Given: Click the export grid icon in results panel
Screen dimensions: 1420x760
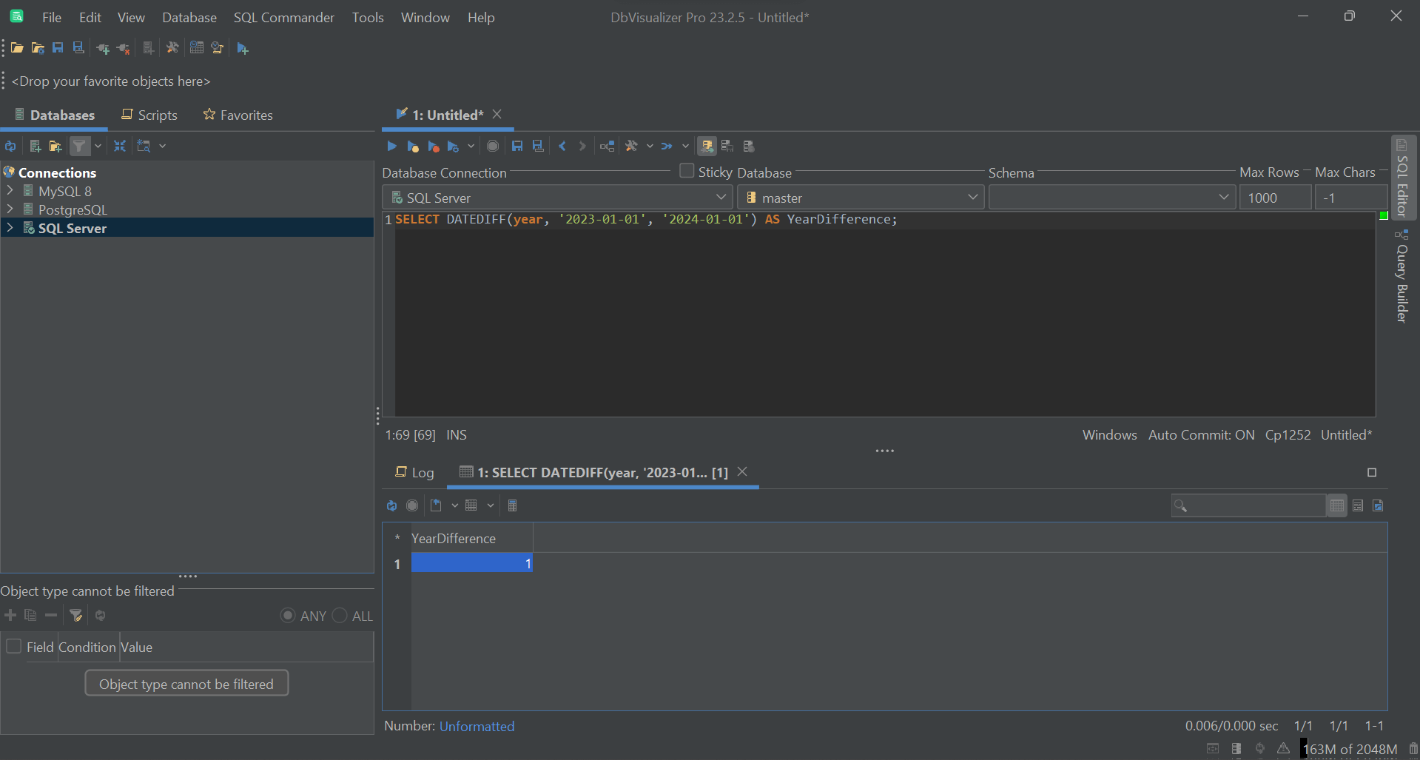Looking at the screenshot, I should tap(436, 505).
